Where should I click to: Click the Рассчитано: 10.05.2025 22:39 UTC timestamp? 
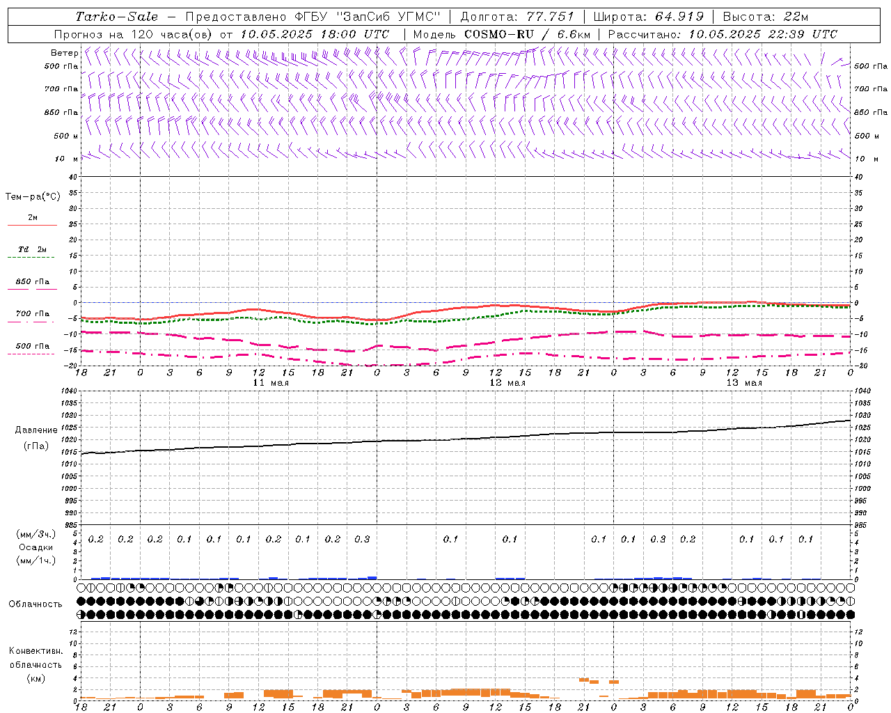pyautogui.click(x=723, y=34)
